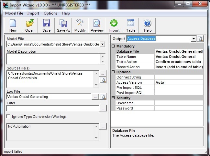Click the automation list scroll up arrow
Image resolution: width=210 pixels, height=156 pixels.
coord(96,127)
